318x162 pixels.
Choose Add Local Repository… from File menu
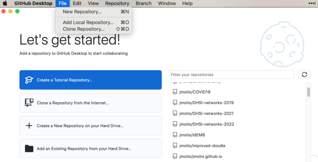click(94, 22)
